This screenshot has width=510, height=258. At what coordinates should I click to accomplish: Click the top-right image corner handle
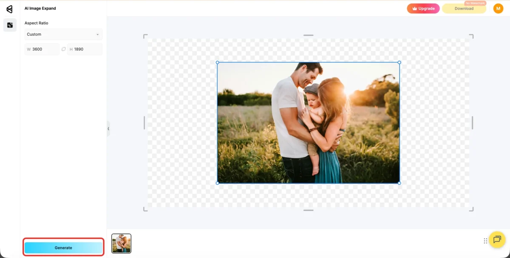[x=399, y=62]
